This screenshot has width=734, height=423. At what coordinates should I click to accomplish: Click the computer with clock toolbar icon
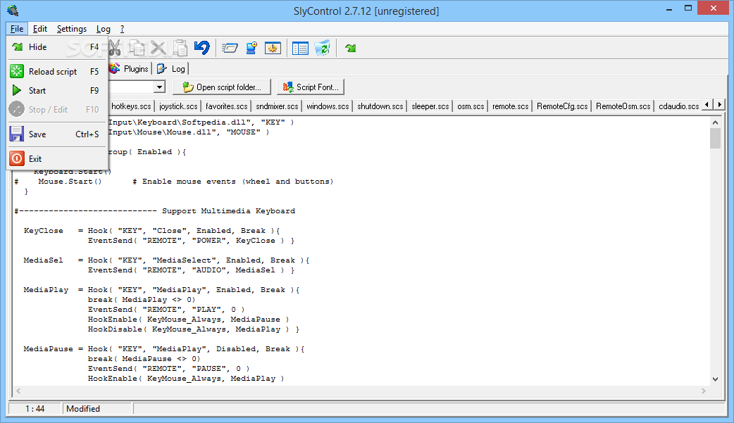[251, 48]
